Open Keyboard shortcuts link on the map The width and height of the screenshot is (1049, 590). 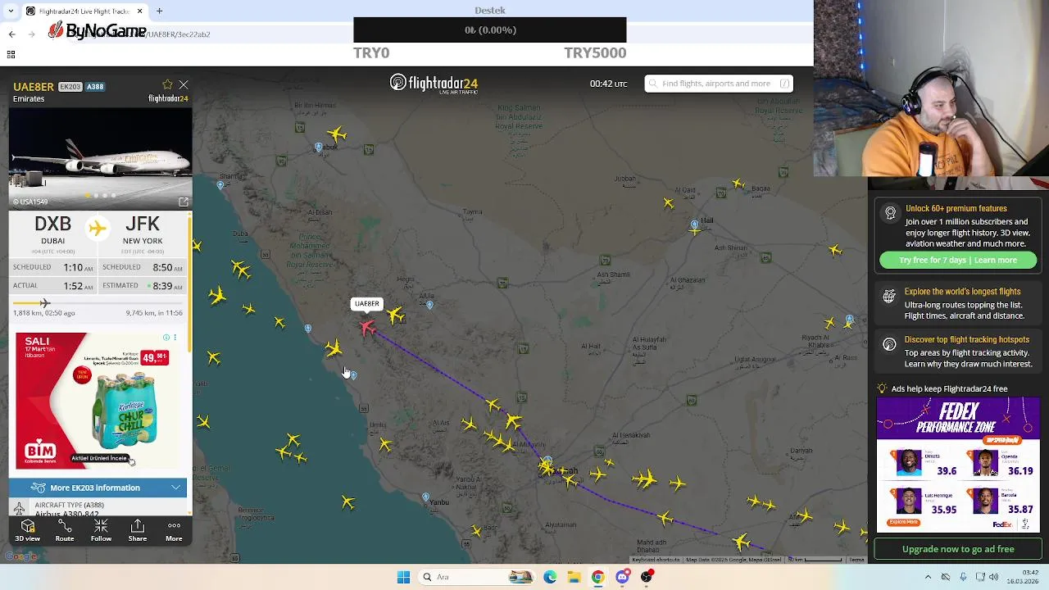(x=656, y=560)
